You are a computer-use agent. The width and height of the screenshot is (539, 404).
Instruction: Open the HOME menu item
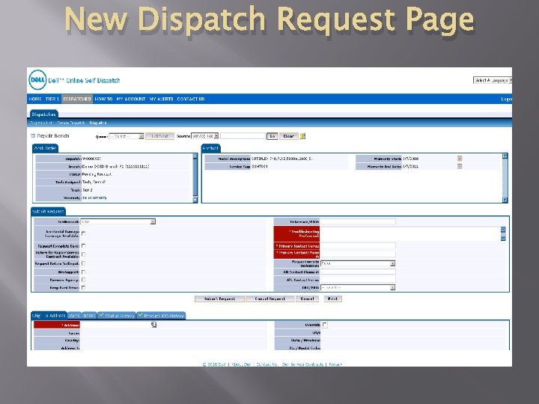(35, 99)
